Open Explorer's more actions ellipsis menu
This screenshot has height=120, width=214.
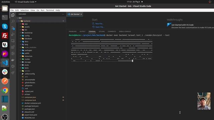63,14
